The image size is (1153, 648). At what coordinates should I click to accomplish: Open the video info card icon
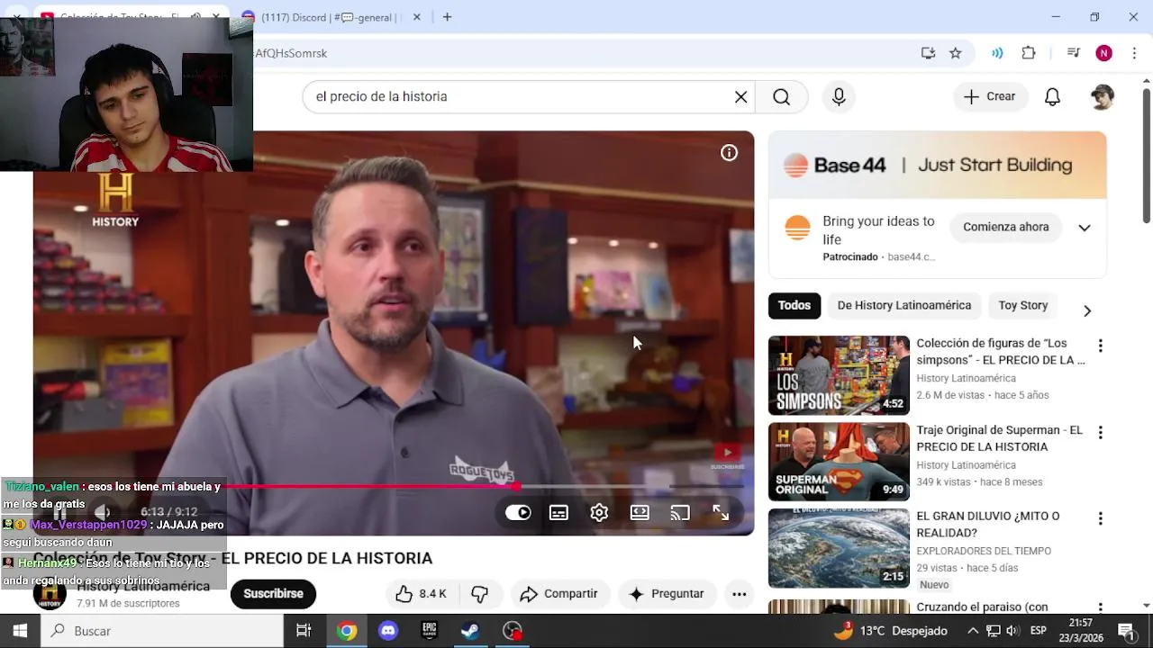coord(729,153)
